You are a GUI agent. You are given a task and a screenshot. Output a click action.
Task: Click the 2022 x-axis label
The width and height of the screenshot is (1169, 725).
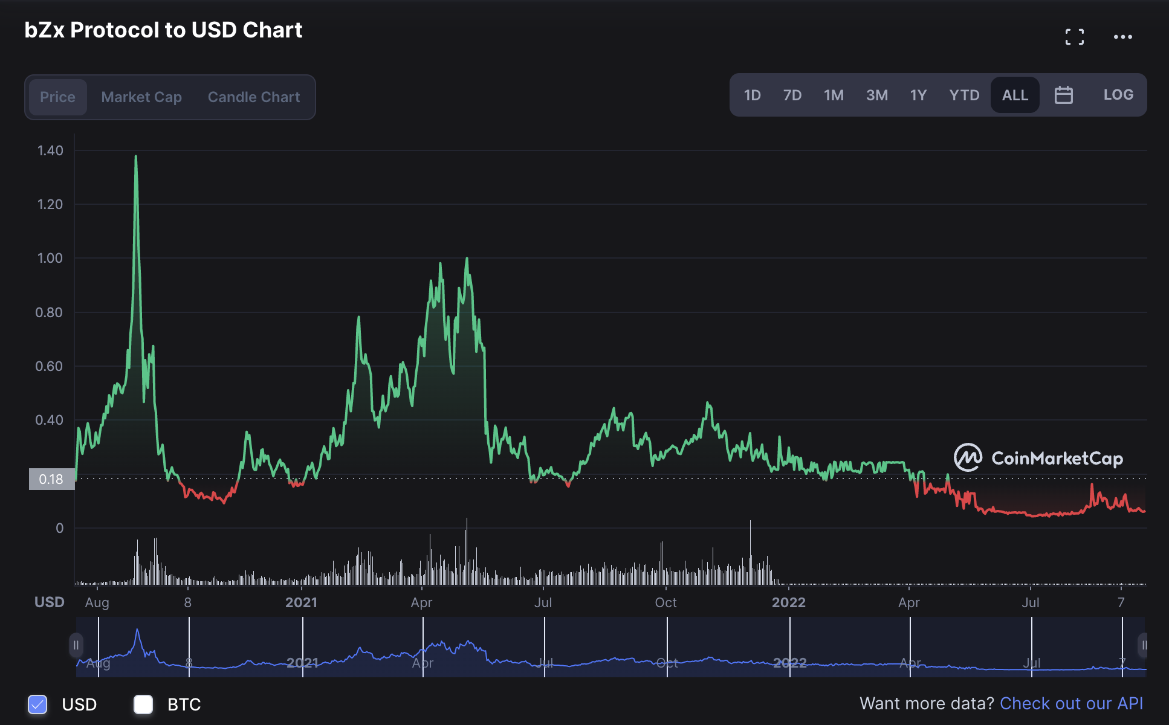(x=788, y=602)
